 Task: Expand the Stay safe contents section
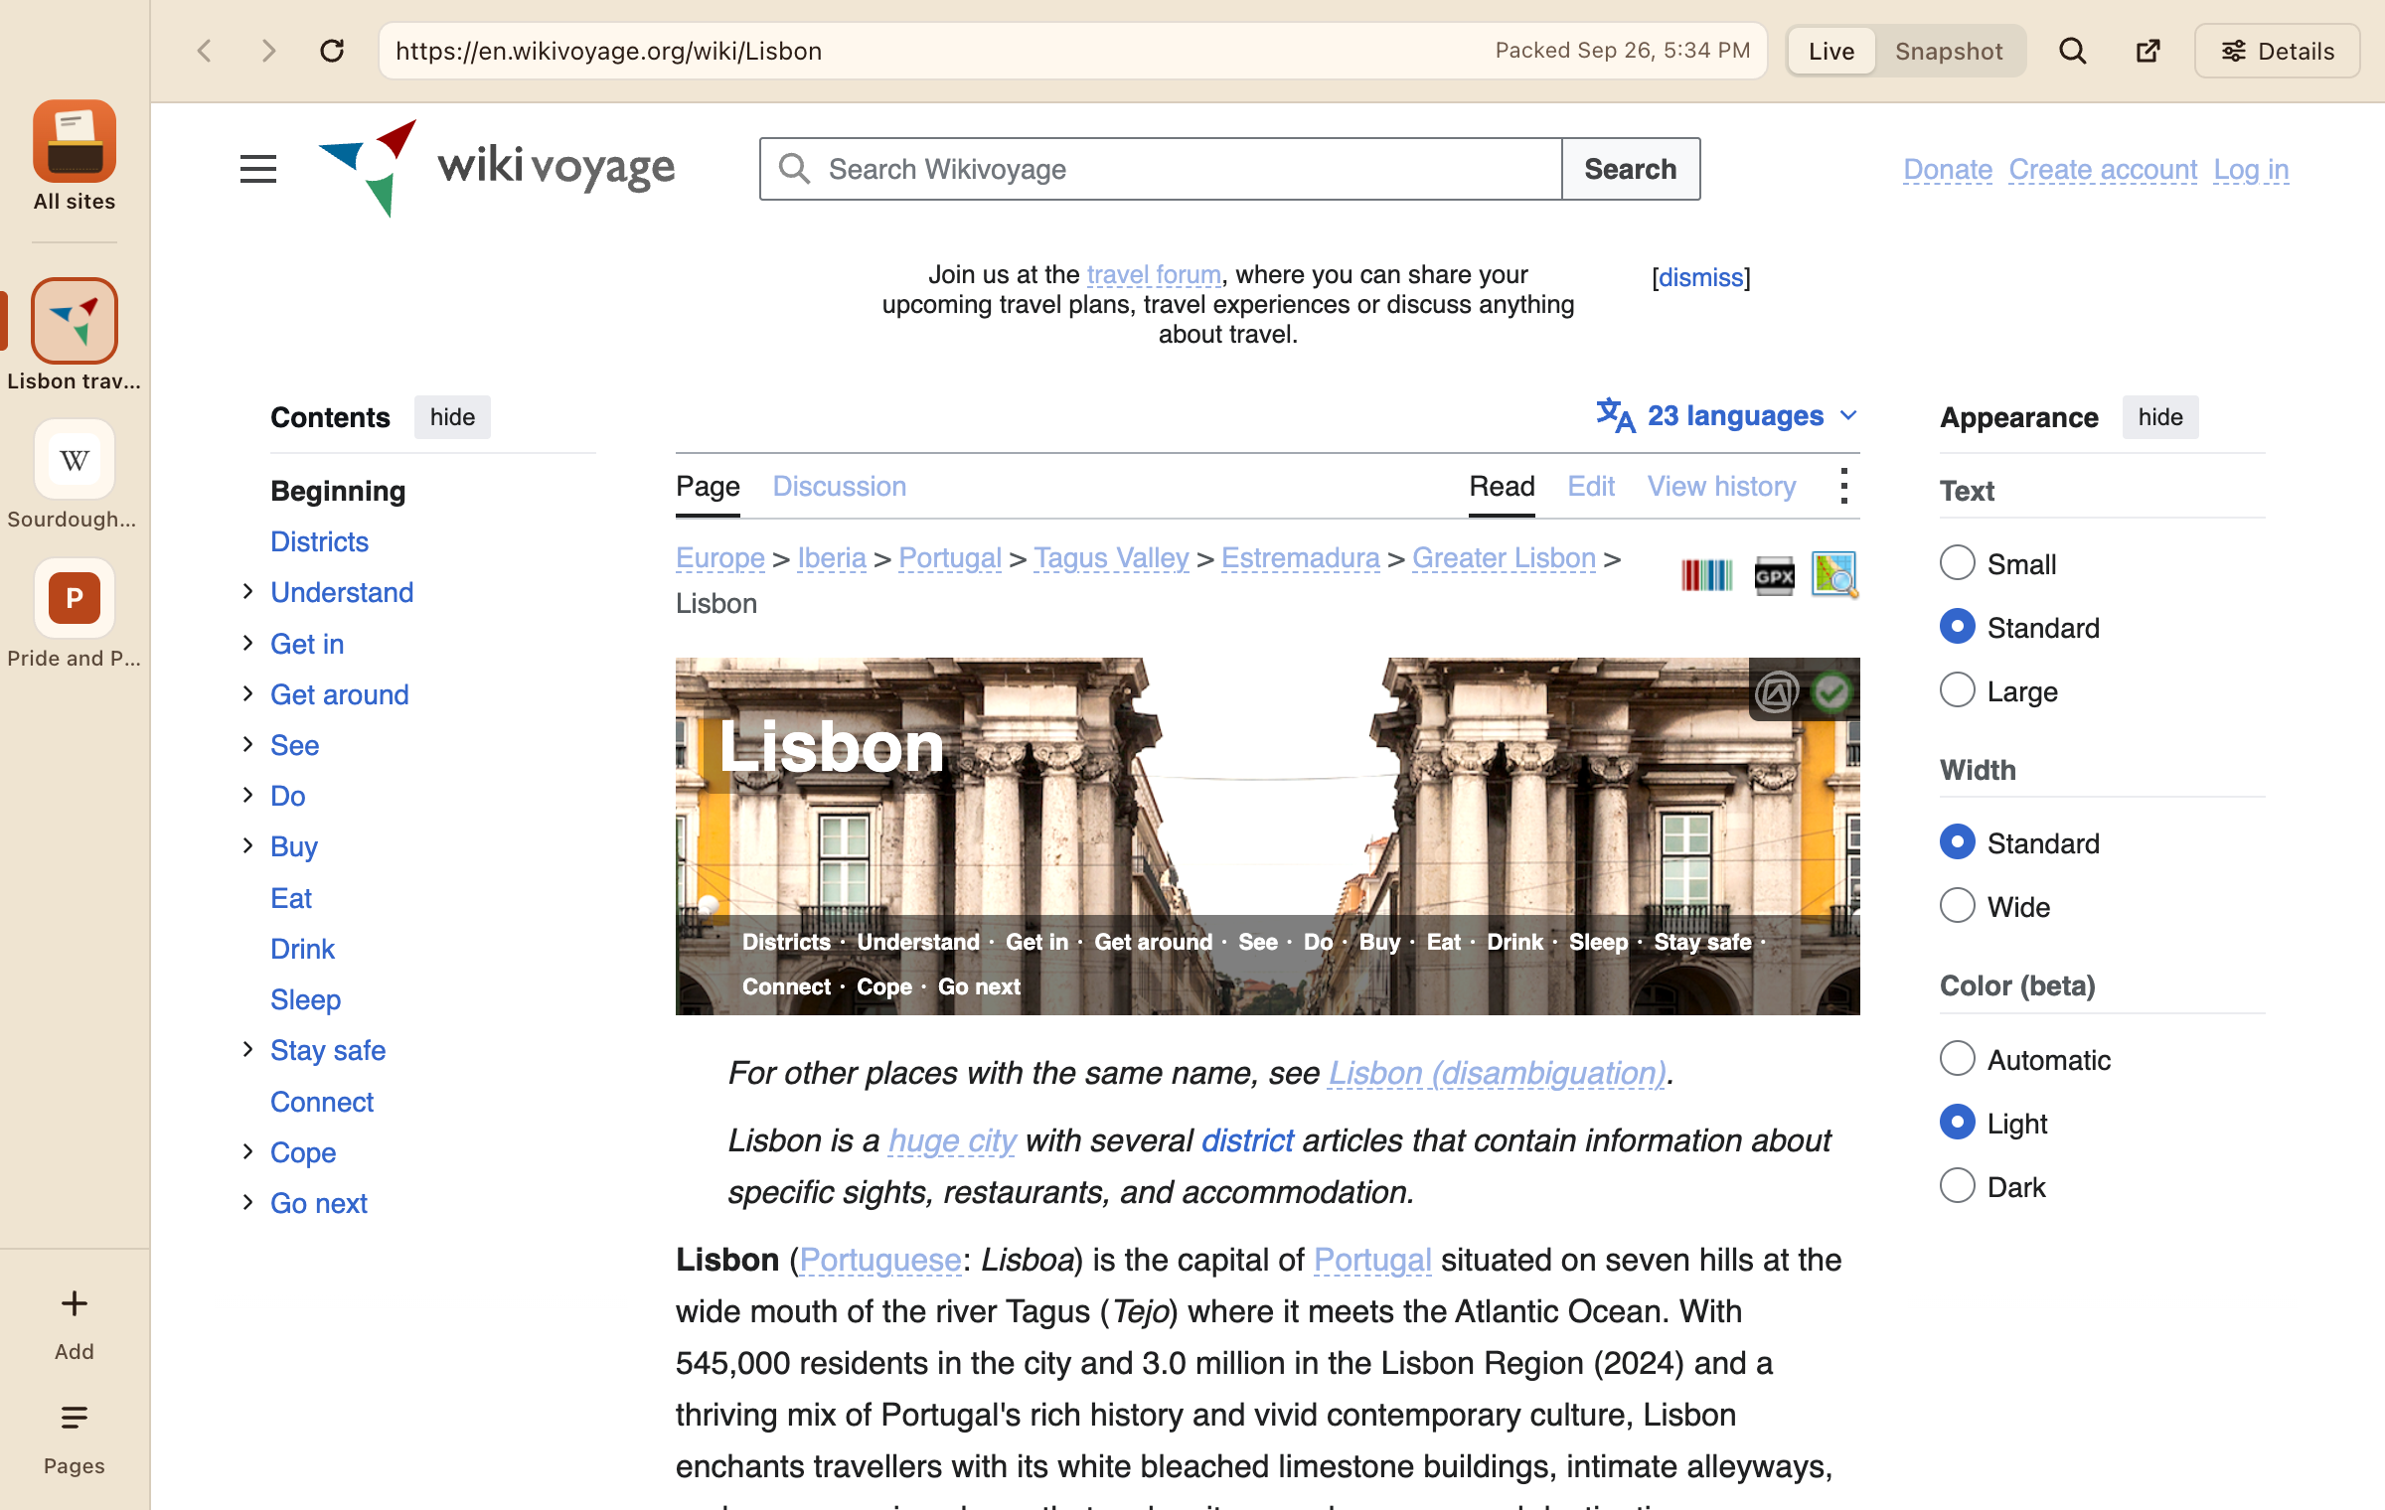point(248,1050)
